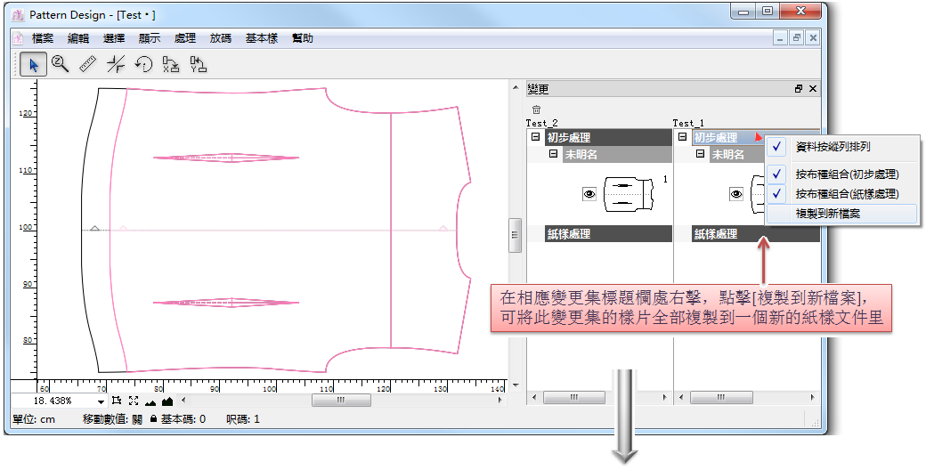
Task: Open the 檔案 menu
Action: (43, 38)
